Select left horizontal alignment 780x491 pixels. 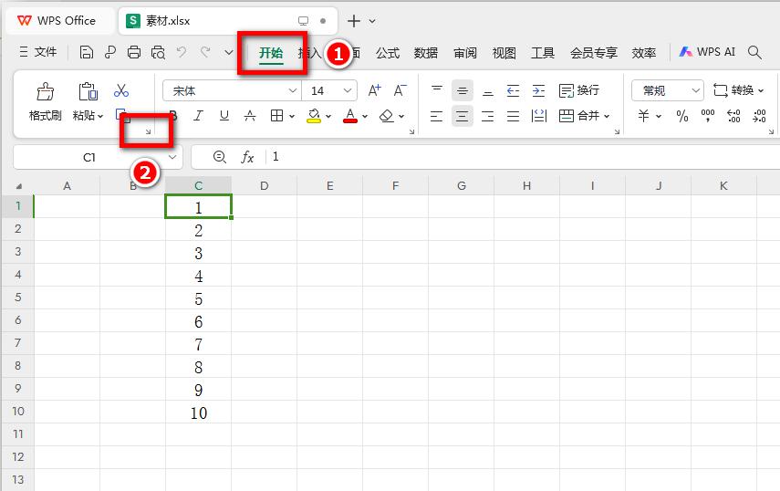pos(436,117)
